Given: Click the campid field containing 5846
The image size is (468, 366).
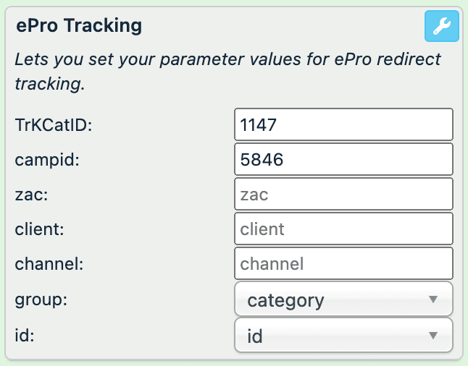Looking at the screenshot, I should (x=344, y=159).
